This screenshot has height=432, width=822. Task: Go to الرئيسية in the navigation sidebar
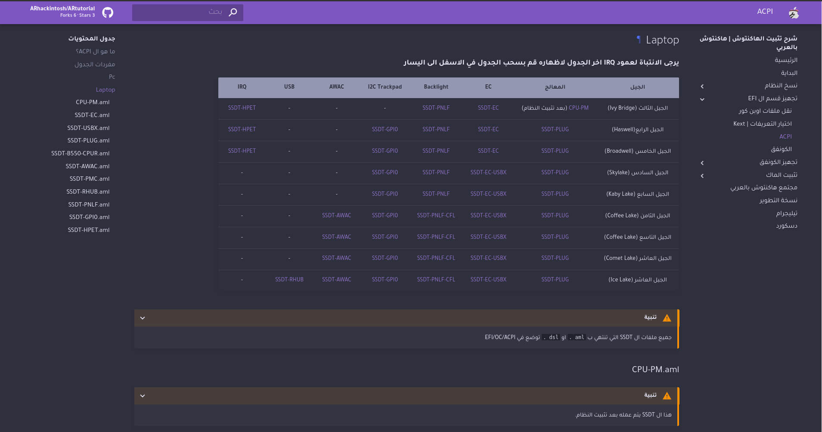point(786,60)
